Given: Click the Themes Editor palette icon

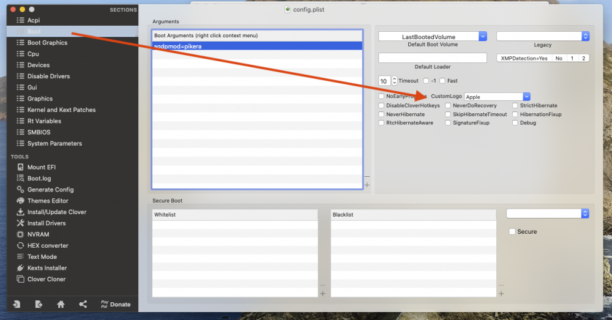Looking at the screenshot, I should 20,201.
